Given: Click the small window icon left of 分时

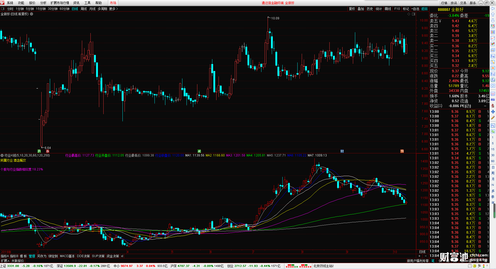Looking at the screenshot, I should [3, 9].
